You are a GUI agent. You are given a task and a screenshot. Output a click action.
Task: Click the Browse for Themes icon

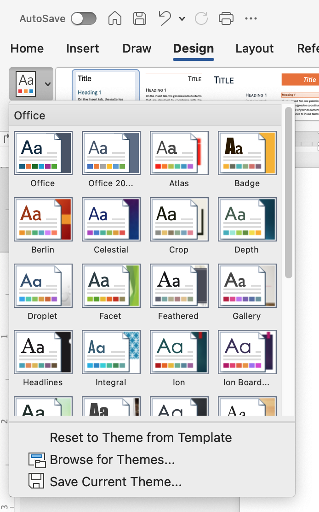(37, 460)
